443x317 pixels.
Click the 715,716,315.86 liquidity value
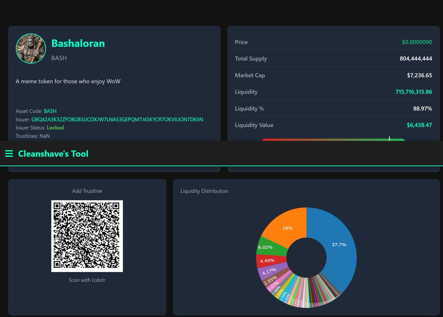click(414, 92)
